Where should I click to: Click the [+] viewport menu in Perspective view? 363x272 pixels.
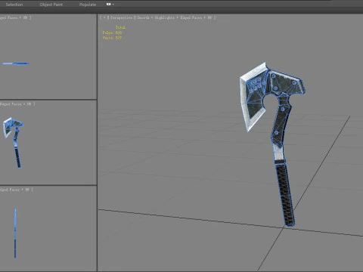104,17
